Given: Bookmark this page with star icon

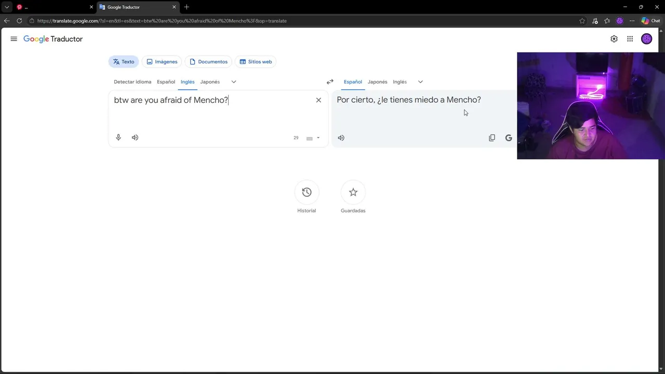Looking at the screenshot, I should pos(582,21).
